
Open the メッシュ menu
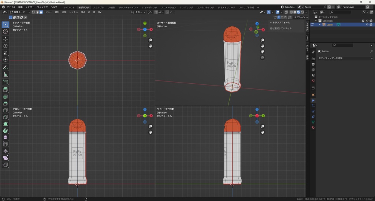click(x=73, y=12)
